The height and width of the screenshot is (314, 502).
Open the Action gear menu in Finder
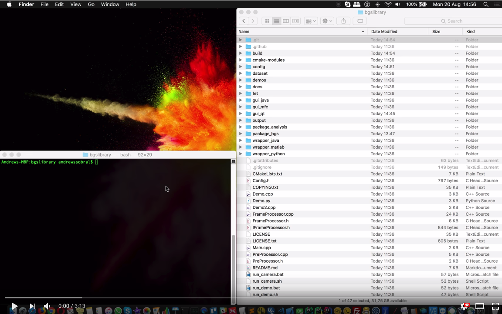click(x=327, y=21)
